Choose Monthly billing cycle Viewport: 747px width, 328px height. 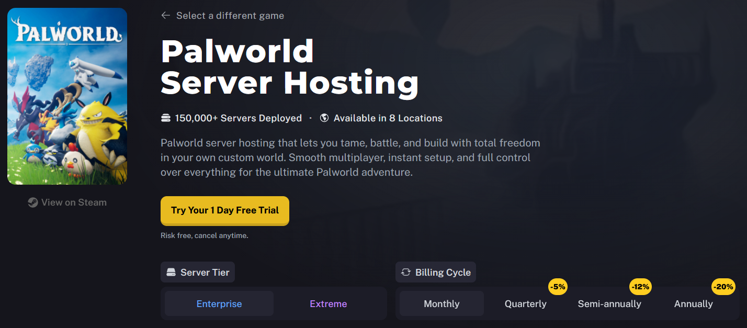tap(442, 304)
